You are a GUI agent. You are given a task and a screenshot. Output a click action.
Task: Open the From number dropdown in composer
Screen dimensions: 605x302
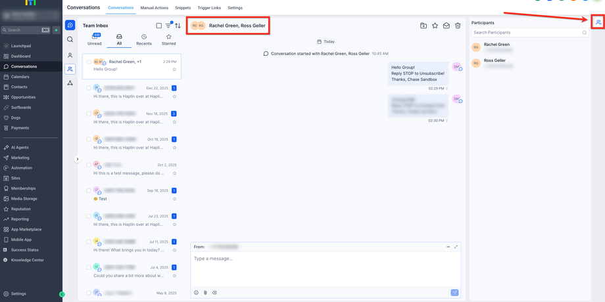tap(224, 247)
